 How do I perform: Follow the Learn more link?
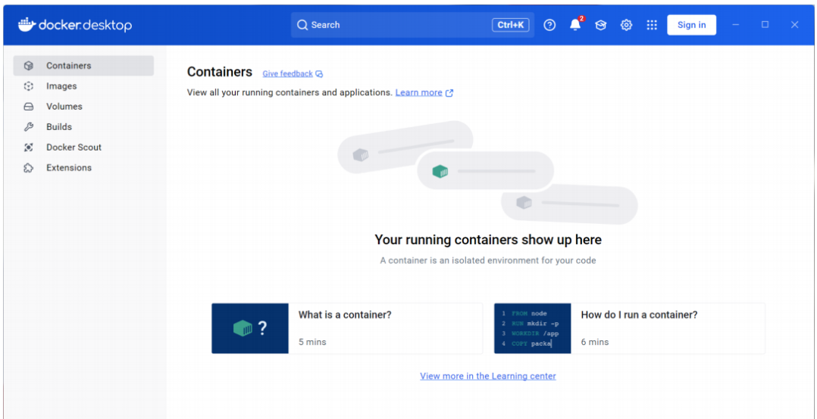[x=419, y=92]
